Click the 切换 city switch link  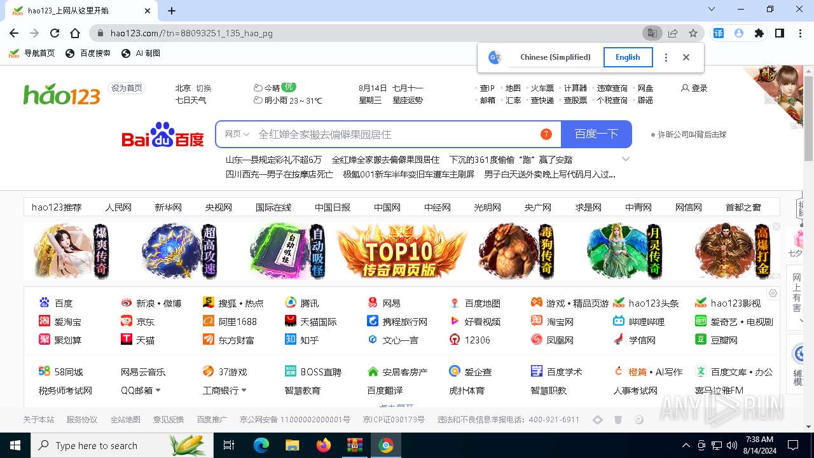pos(203,88)
